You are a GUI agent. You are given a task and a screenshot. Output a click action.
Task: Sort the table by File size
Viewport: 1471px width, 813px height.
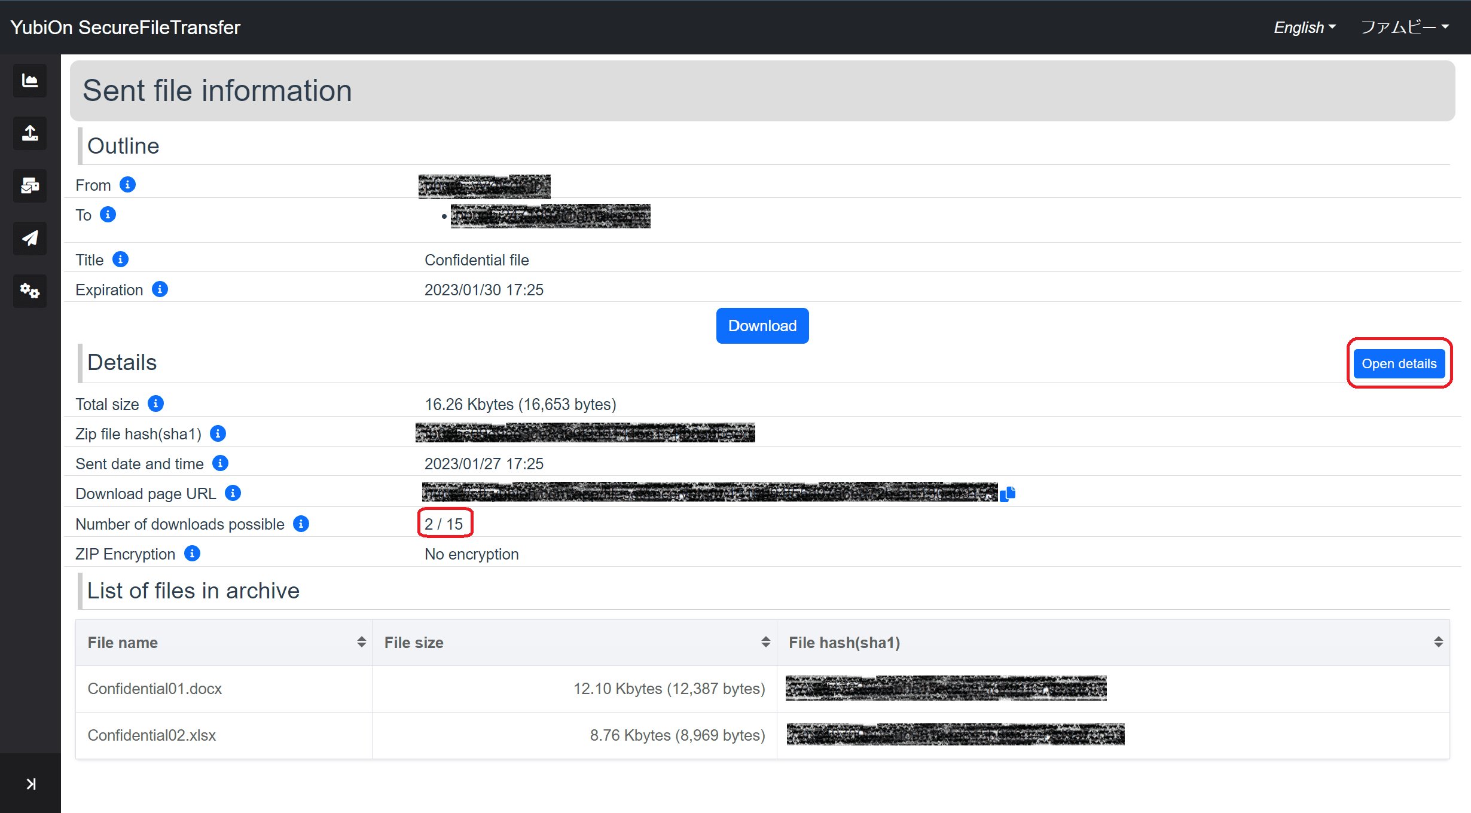[x=574, y=643]
